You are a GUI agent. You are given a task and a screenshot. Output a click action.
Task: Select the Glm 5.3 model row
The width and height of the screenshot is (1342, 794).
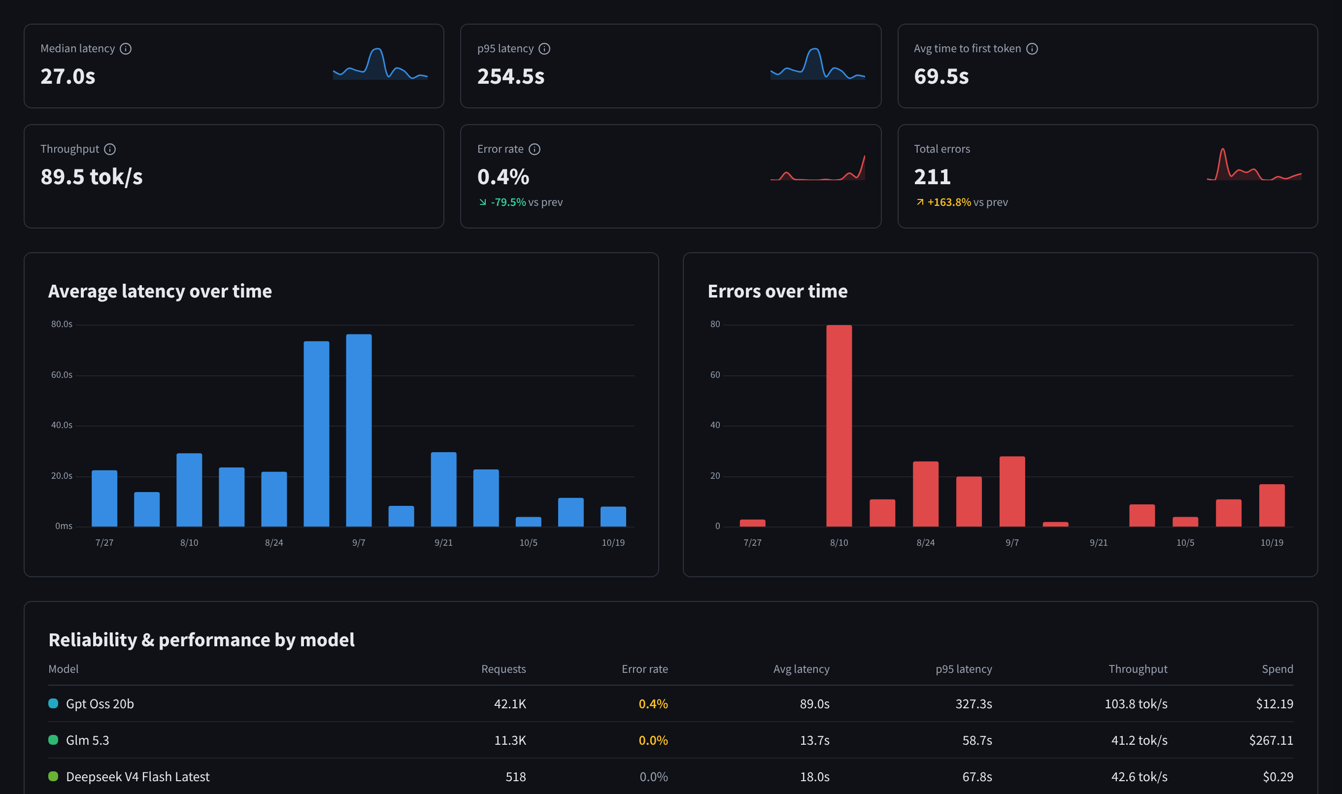671,740
